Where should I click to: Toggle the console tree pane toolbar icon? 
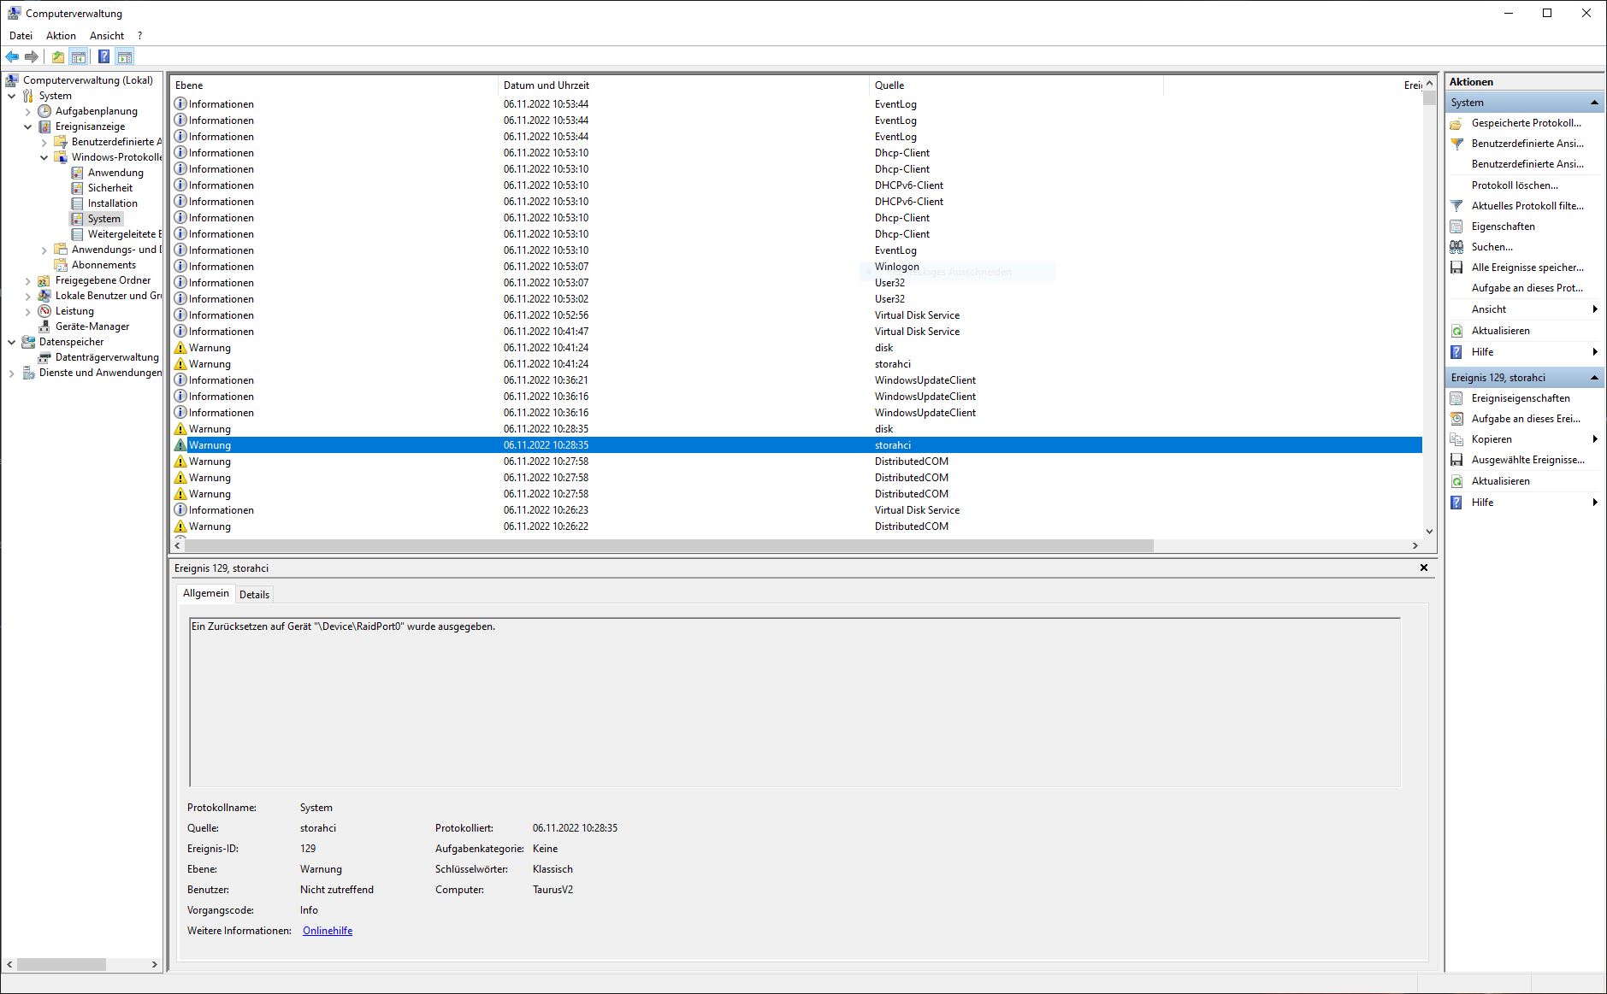click(79, 57)
